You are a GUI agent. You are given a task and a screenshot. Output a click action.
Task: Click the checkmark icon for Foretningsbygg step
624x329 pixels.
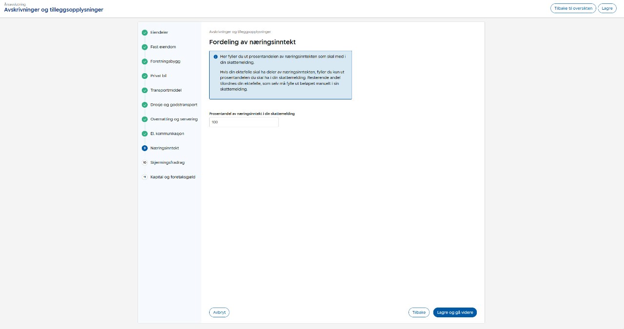[x=145, y=61]
